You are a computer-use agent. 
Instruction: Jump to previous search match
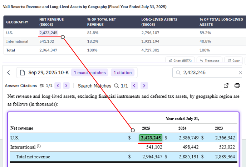click(x=134, y=85)
